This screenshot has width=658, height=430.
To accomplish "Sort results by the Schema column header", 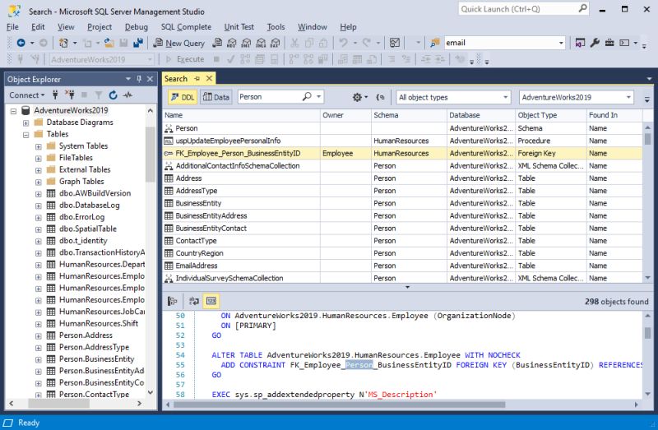I will (409, 115).
